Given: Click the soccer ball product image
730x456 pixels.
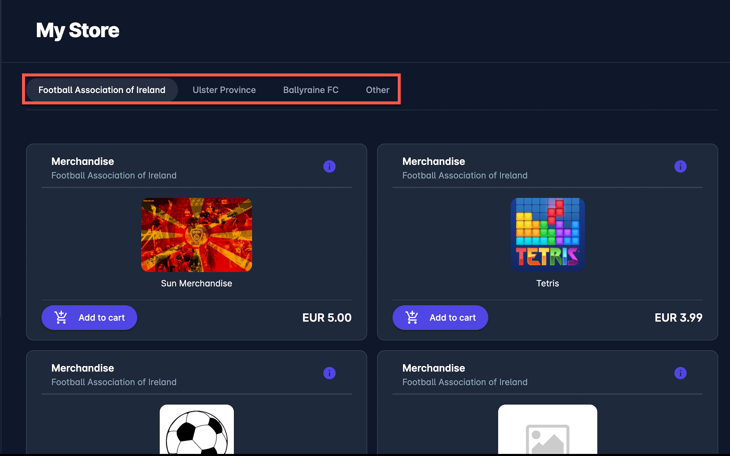Looking at the screenshot, I should click(196, 430).
